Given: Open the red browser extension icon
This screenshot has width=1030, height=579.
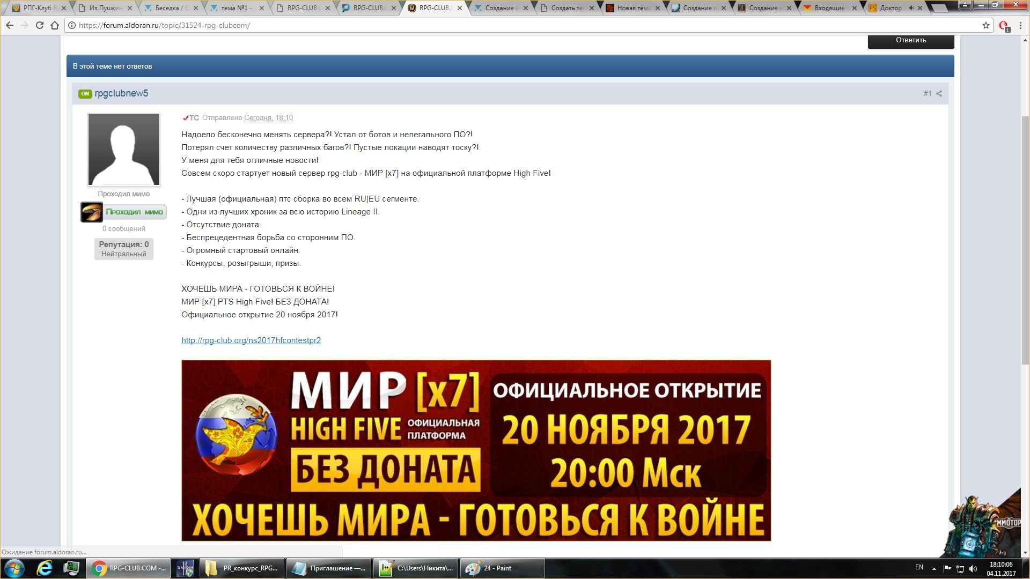Looking at the screenshot, I should (x=1003, y=25).
